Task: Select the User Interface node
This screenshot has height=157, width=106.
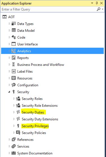Action: (x=27, y=44)
